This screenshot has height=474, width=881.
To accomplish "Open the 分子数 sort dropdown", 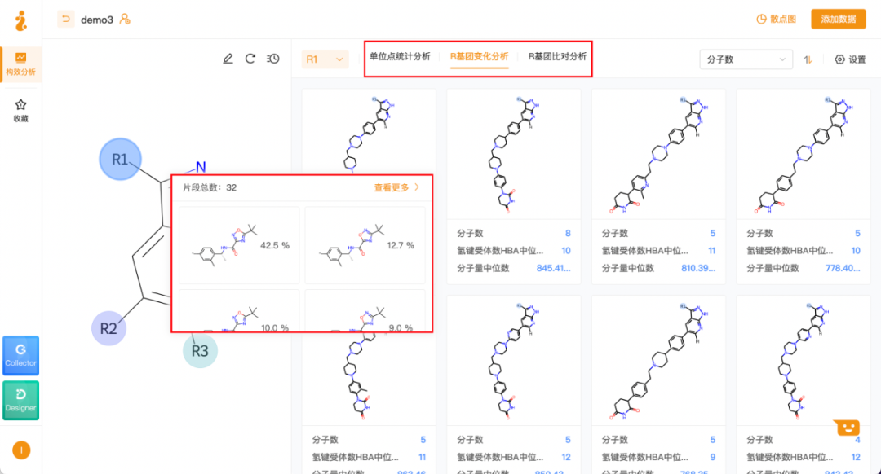I will [x=746, y=59].
